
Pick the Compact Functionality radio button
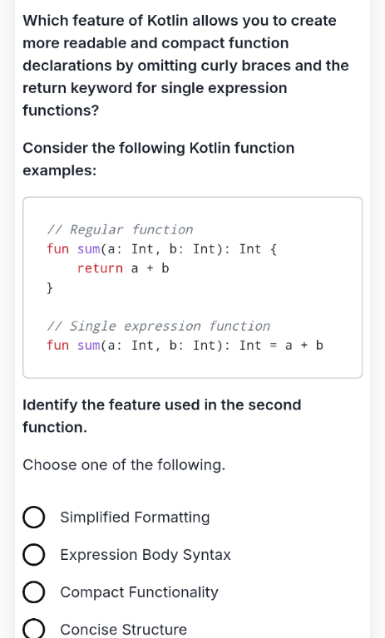(x=34, y=592)
